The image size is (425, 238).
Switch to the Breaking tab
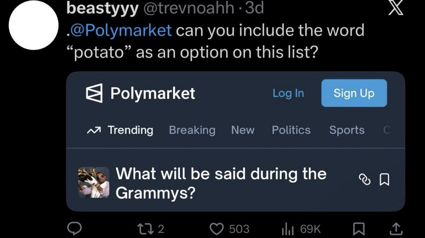pyautogui.click(x=192, y=130)
